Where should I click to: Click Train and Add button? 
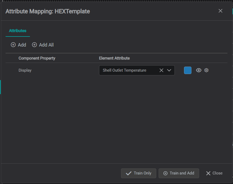click(179, 173)
